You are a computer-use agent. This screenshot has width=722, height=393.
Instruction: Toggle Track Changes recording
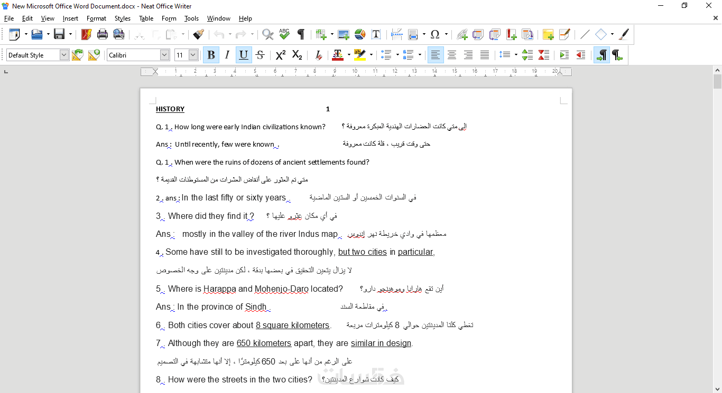coord(564,35)
